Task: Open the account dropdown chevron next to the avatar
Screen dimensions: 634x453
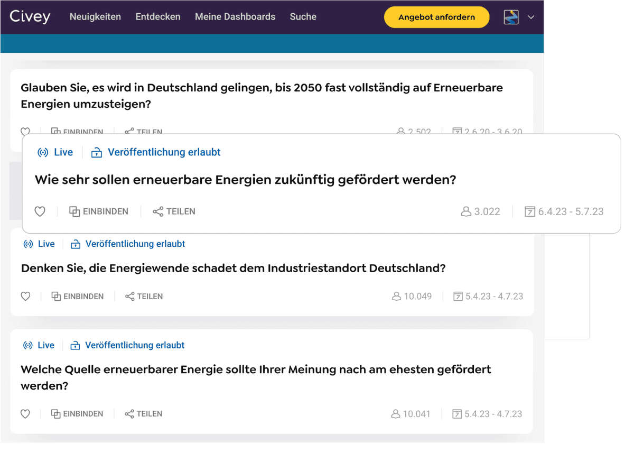Action: click(x=532, y=17)
